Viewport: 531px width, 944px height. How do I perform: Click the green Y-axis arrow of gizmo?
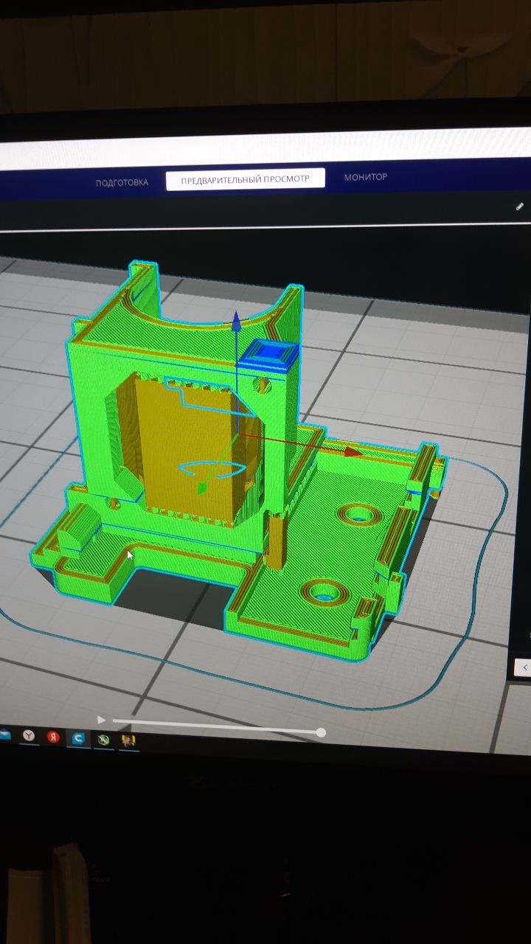(x=201, y=487)
